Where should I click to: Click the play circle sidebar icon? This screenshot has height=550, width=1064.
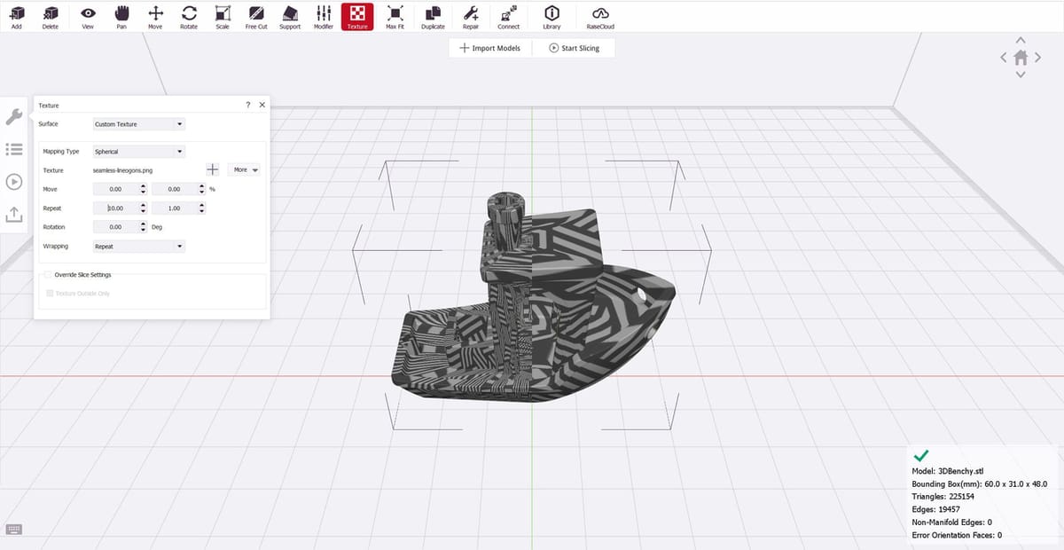tap(13, 182)
